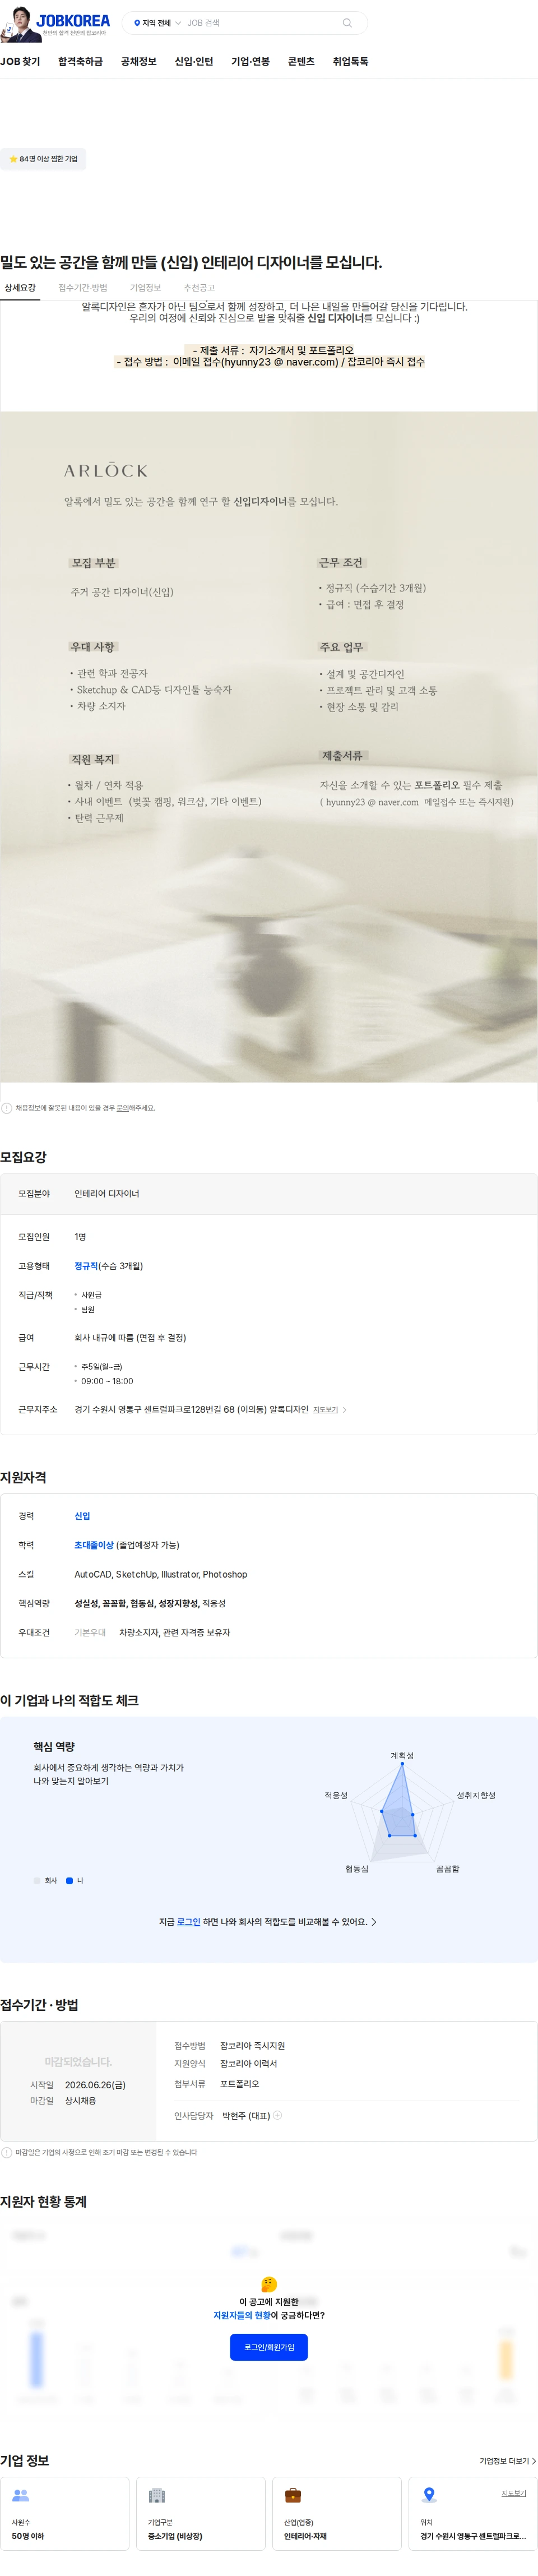Viewport: 538px width, 2576px height.
Task: Click the 중소기업 (비상장) card
Action: [201, 2513]
